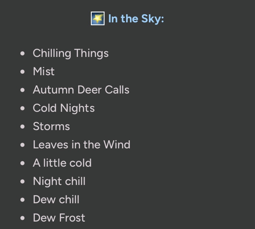This screenshot has height=229, width=255.
Task: Click on "Cold Nights" in the list
Action: 64,108
